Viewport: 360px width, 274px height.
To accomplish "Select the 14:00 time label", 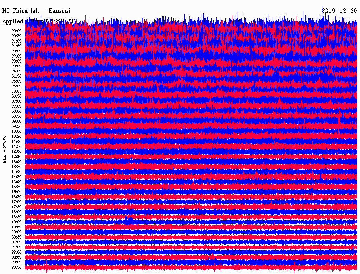I will pos(16,172).
